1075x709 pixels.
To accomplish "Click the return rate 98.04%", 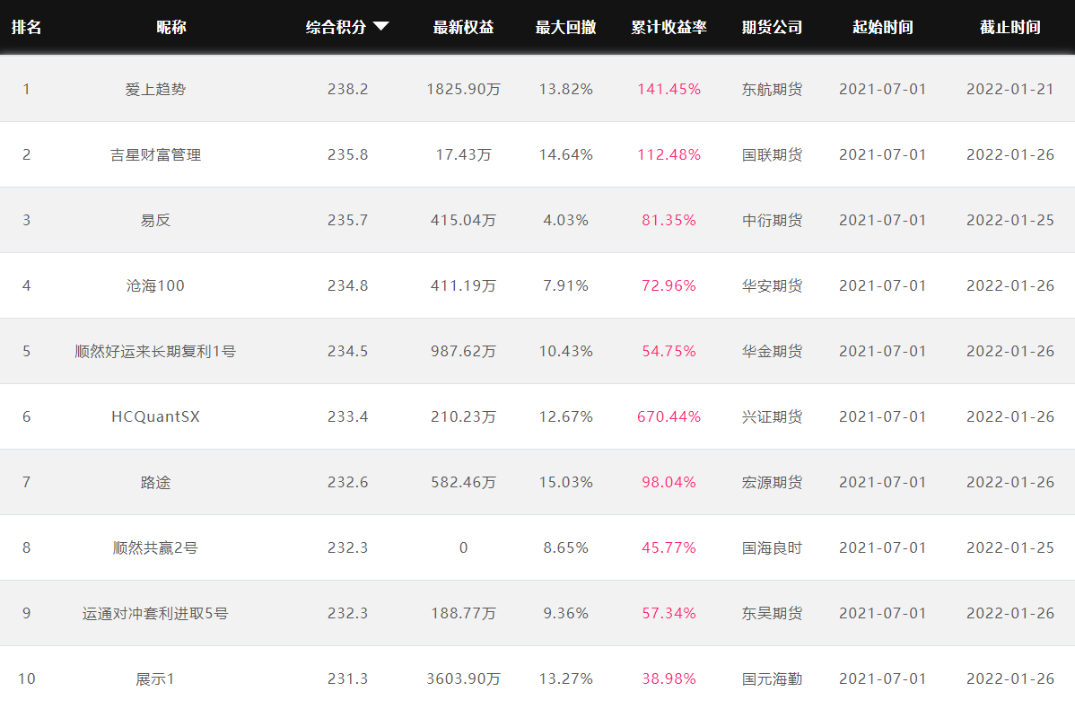I will 669,482.
